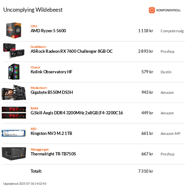This screenshot has height=188, width=188.
Task: Click the Gigabyte B550M DS3H motherboard image
Action: pyautogui.click(x=14, y=92)
